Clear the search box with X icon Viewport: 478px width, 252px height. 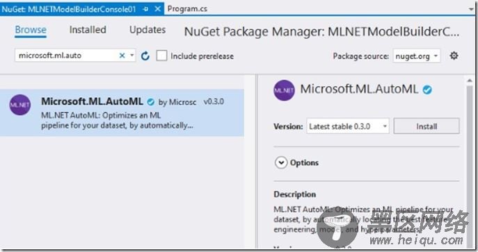pyautogui.click(x=122, y=56)
